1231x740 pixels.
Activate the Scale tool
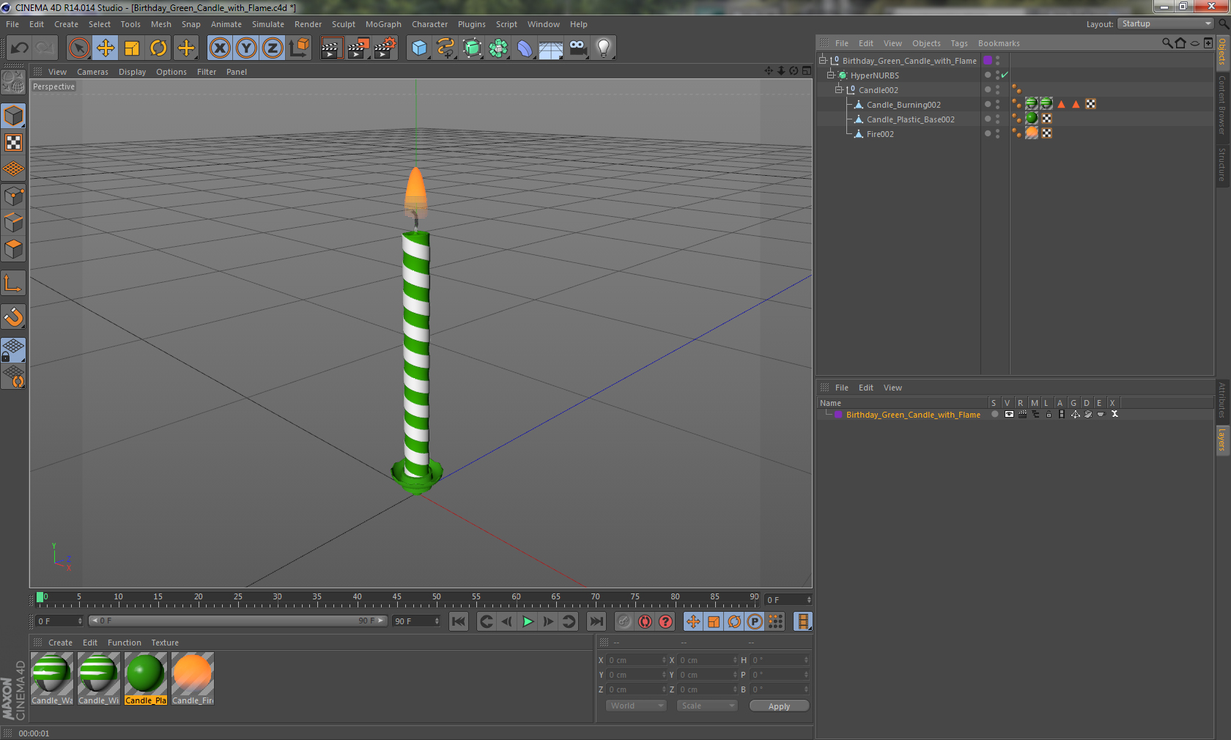[x=132, y=48]
